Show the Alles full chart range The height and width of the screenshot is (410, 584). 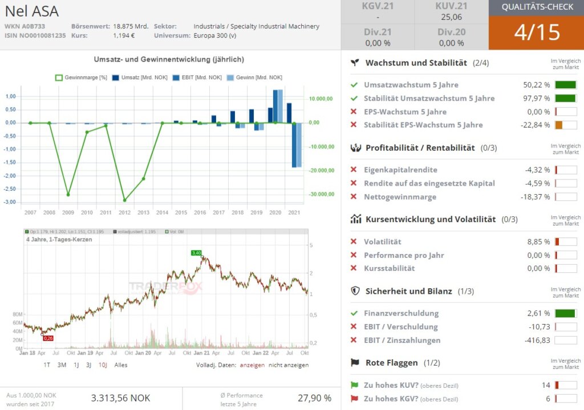pos(121,365)
